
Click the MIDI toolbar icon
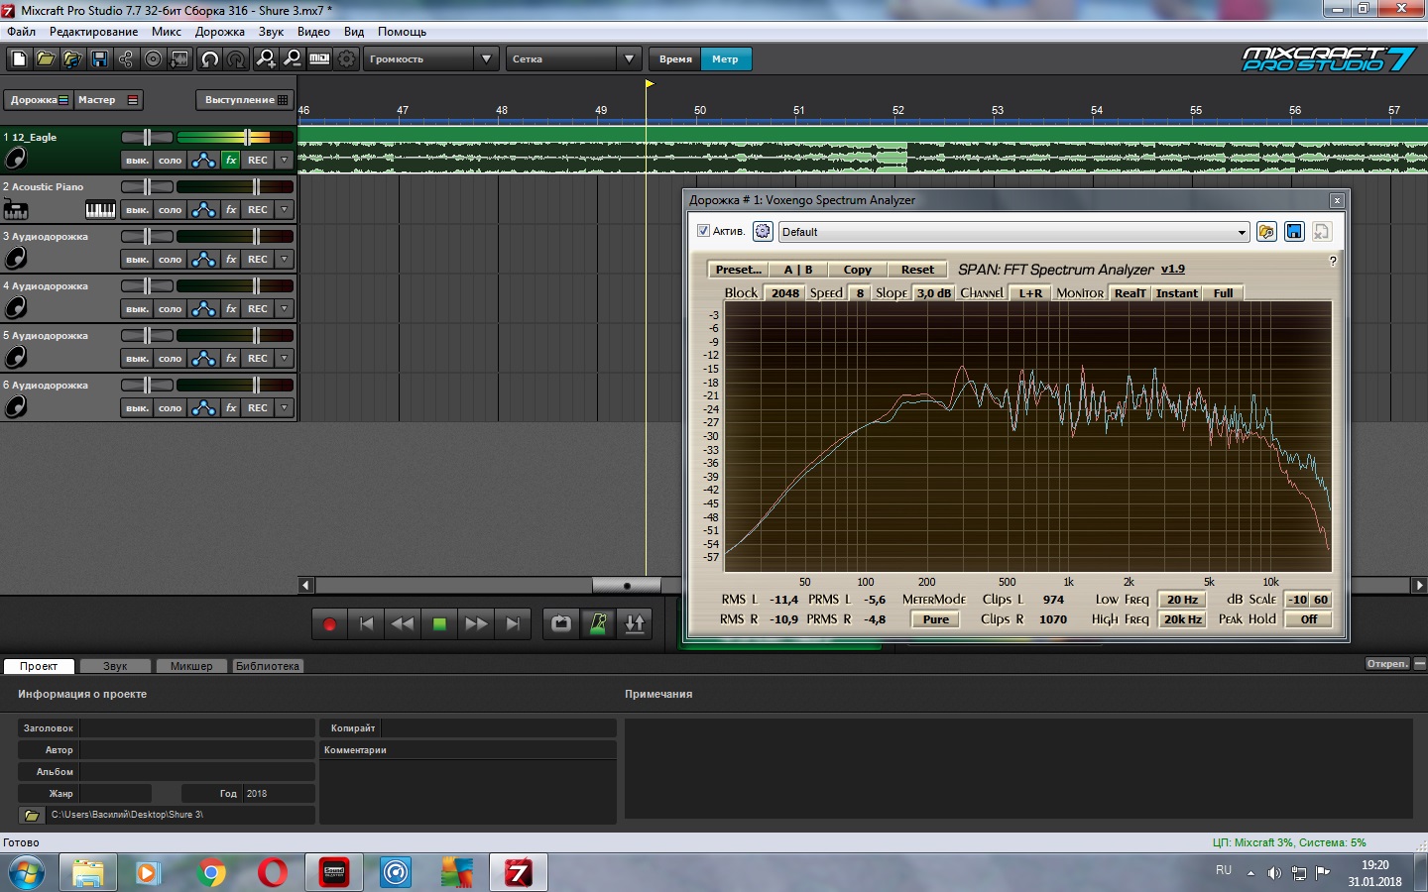[319, 59]
